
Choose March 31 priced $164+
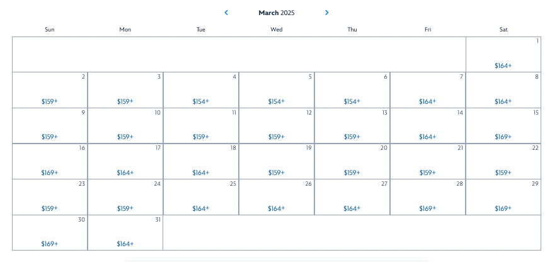[125, 233]
